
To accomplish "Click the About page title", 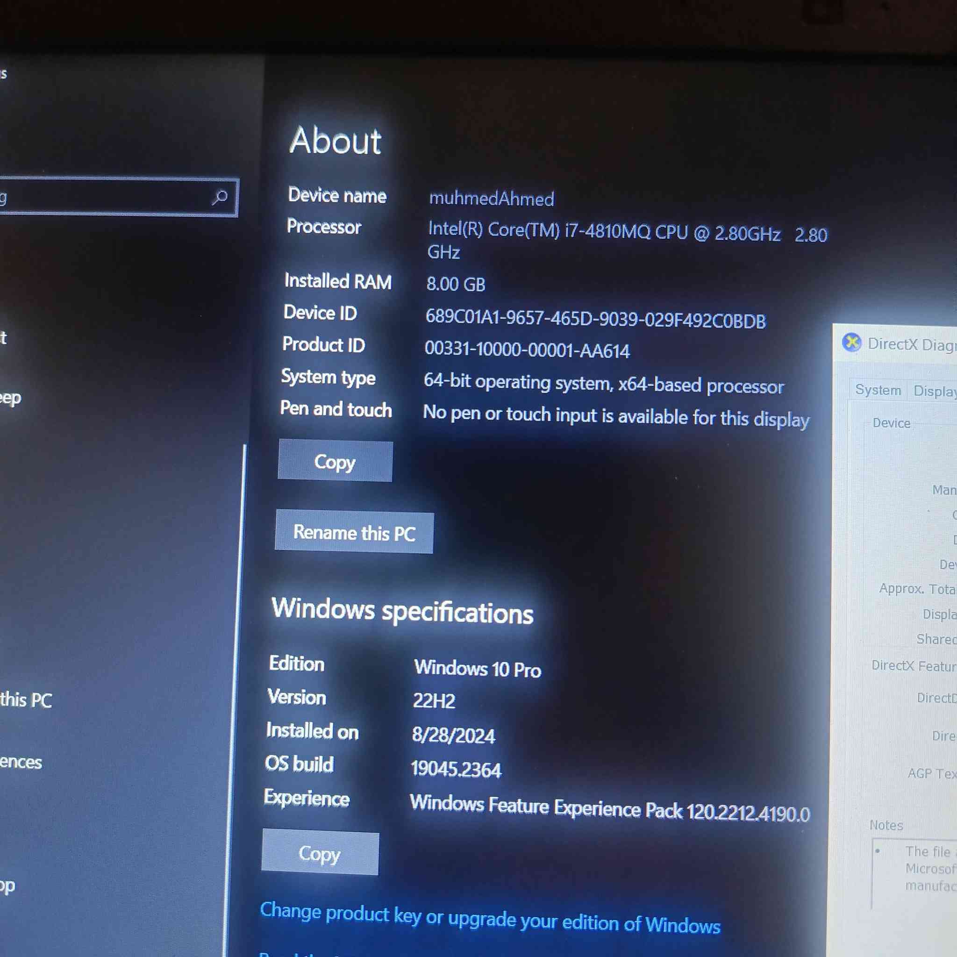I will coord(336,141).
